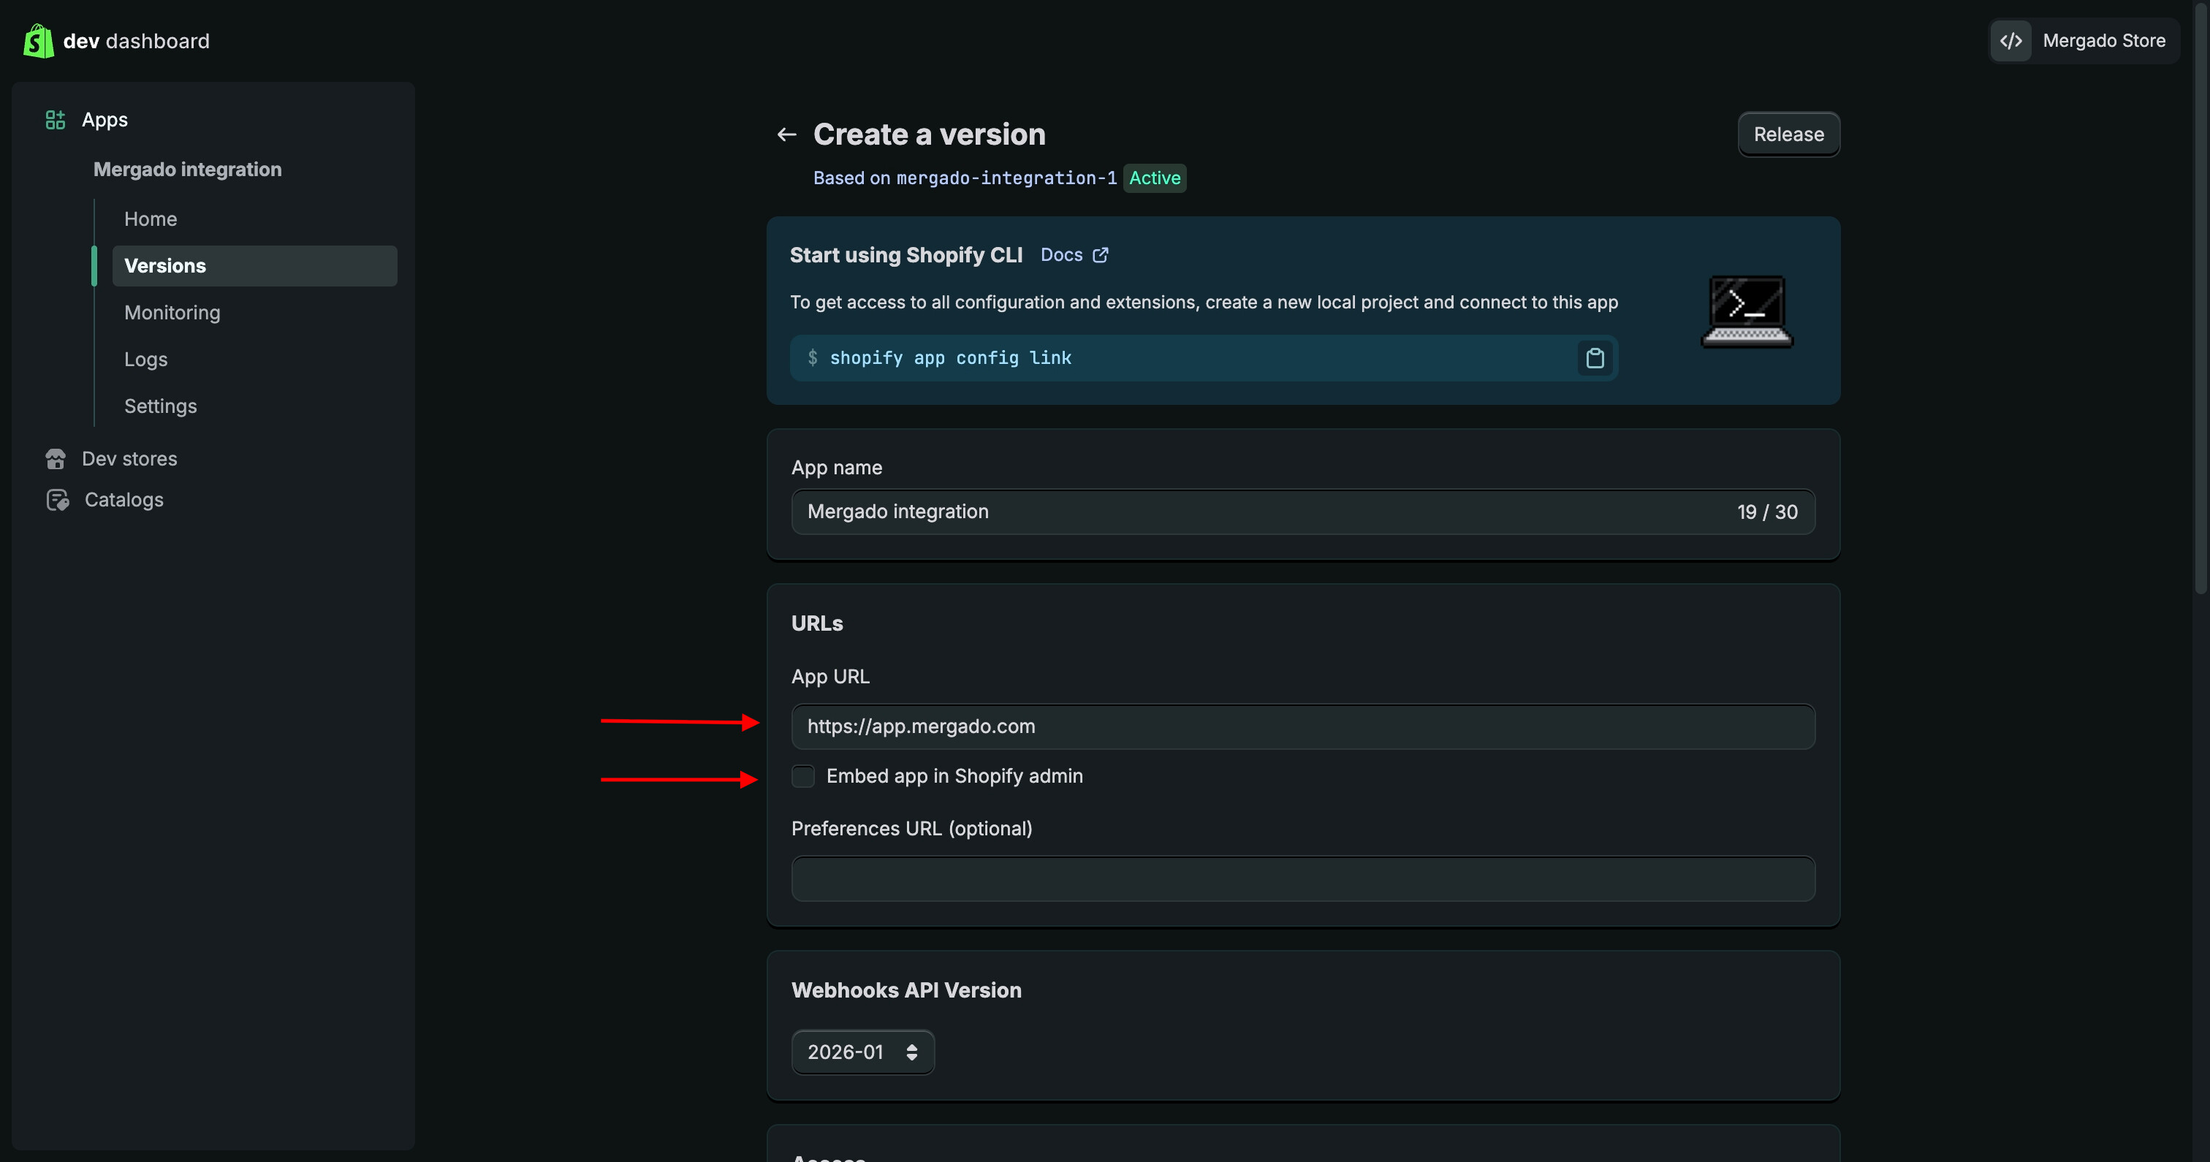2210x1162 pixels.
Task: Go to the Monitoring section
Action: (172, 312)
